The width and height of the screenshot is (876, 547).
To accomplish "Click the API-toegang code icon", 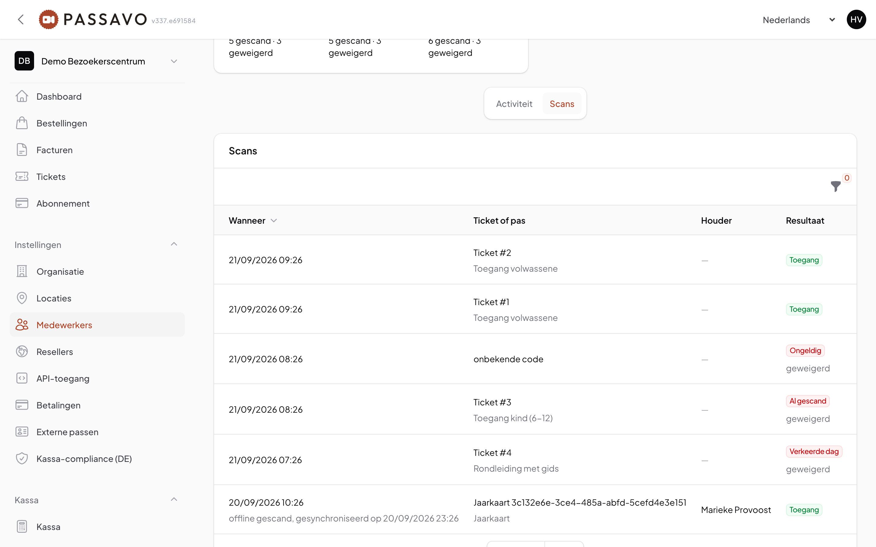I will [x=22, y=379].
